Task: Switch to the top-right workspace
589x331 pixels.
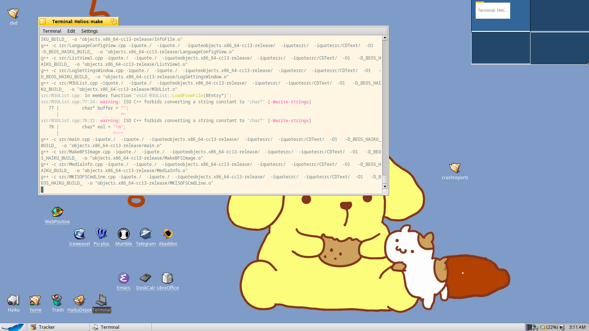Action: click(560, 15)
